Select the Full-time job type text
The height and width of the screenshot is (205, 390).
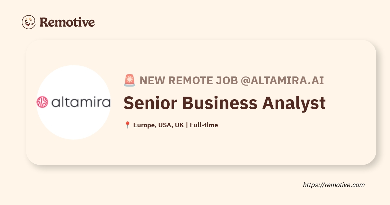(204, 125)
